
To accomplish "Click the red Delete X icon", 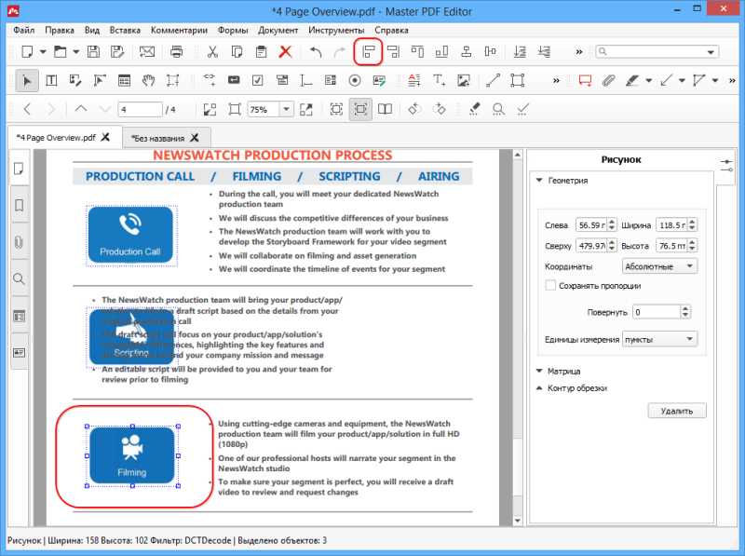I will coord(285,51).
